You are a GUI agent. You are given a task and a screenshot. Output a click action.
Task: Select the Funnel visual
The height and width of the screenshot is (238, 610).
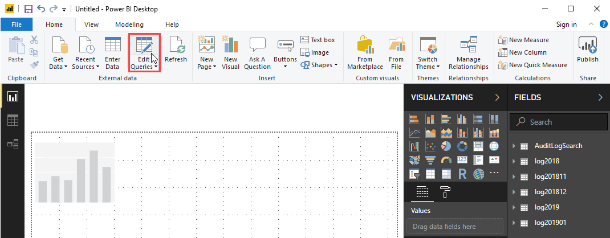point(430,160)
